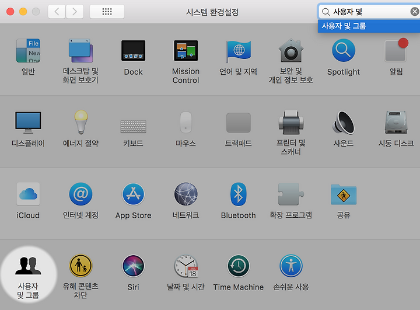Open 키보드 keyboard preferences
This screenshot has height=310, width=420.
[133, 127]
